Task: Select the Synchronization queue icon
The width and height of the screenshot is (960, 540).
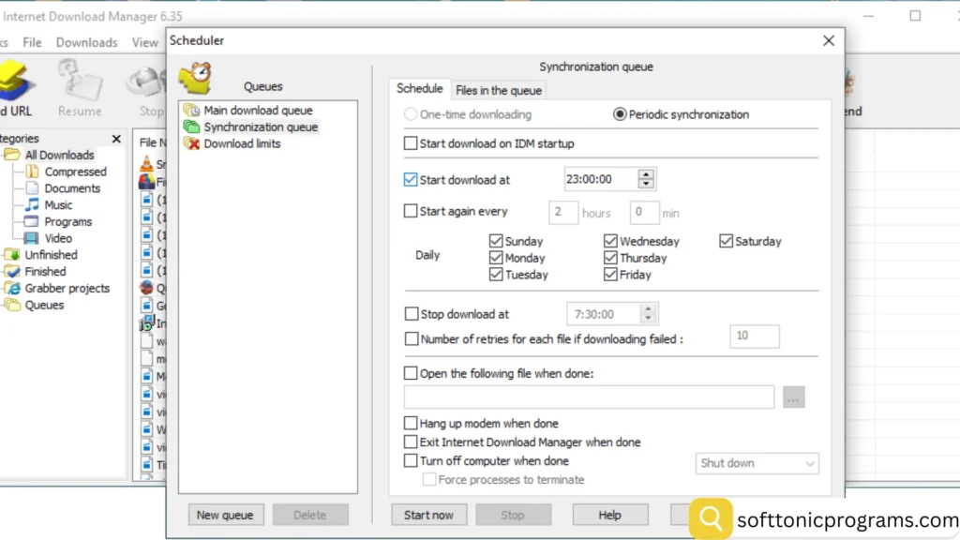Action: (191, 127)
